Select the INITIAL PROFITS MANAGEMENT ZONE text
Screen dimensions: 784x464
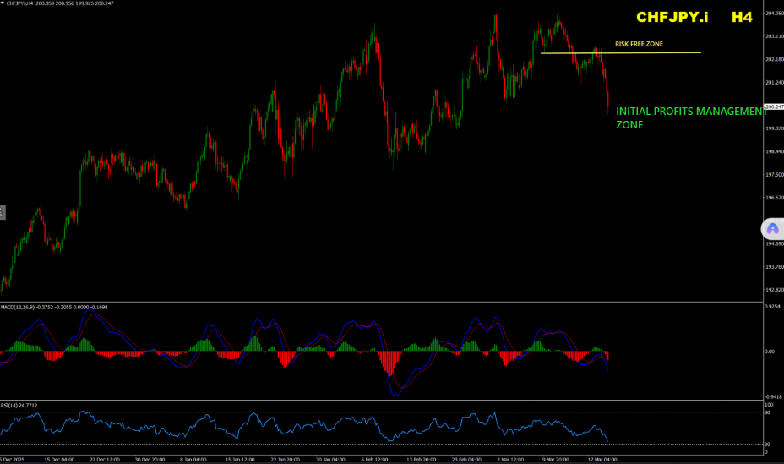click(689, 117)
